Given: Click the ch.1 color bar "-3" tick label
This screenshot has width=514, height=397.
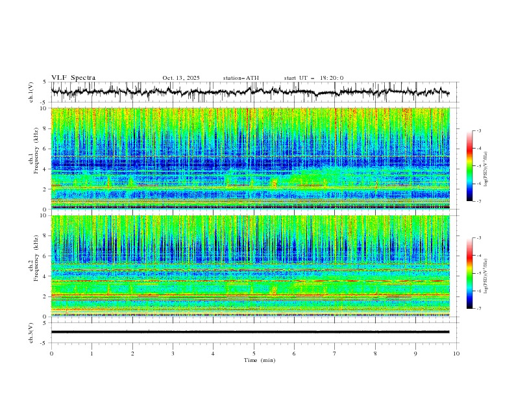Looking at the screenshot, I should tap(479, 130).
